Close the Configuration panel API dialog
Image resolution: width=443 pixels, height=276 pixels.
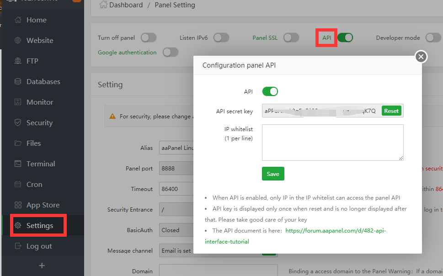[421, 57]
